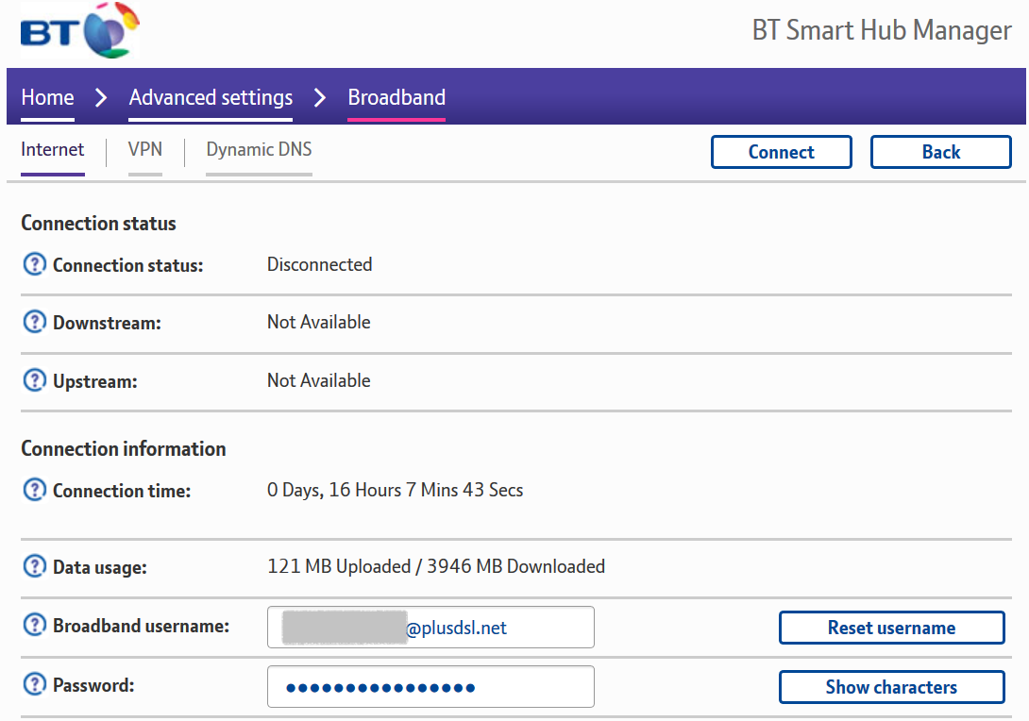Open help icon beside Downstream
The image size is (1029, 721).
click(x=34, y=322)
